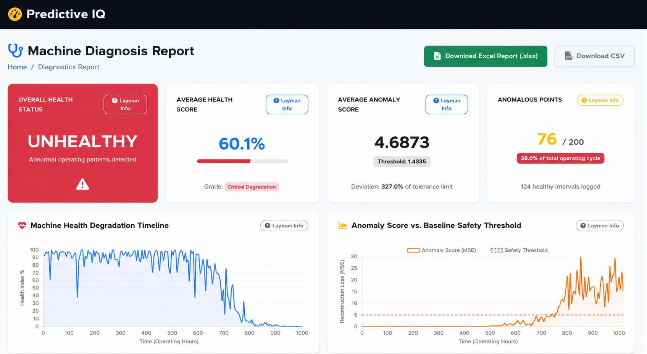Click the Excel file icon in the green download button
Viewport: 647px width, 354px height.
pos(437,56)
